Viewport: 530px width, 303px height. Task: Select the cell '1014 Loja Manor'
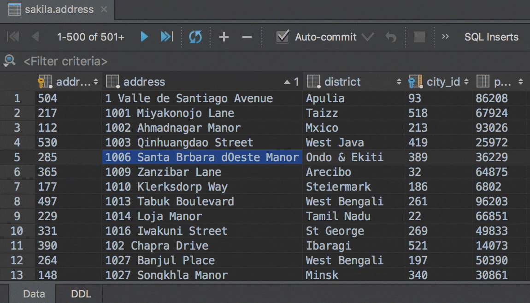(202, 216)
